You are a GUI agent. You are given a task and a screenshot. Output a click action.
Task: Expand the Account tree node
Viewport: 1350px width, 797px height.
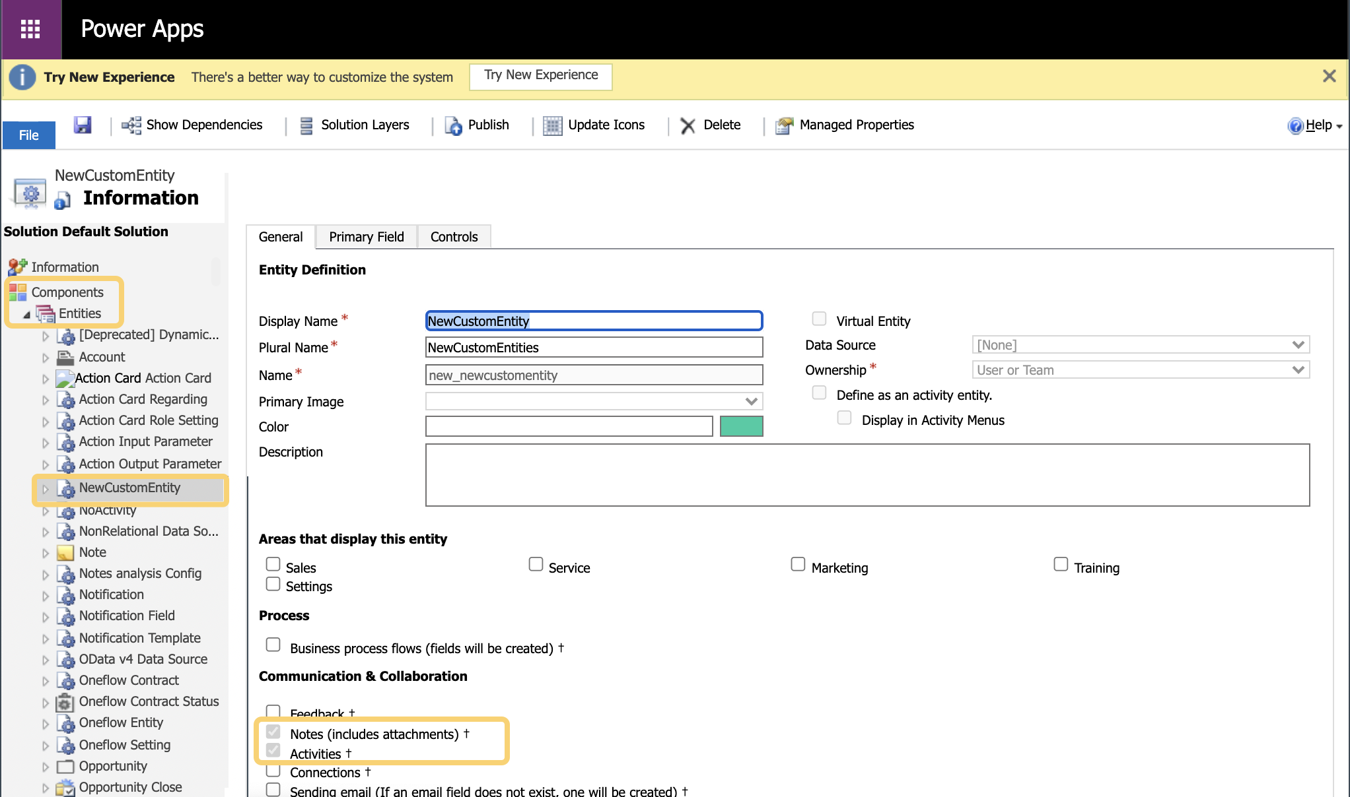pos(46,358)
